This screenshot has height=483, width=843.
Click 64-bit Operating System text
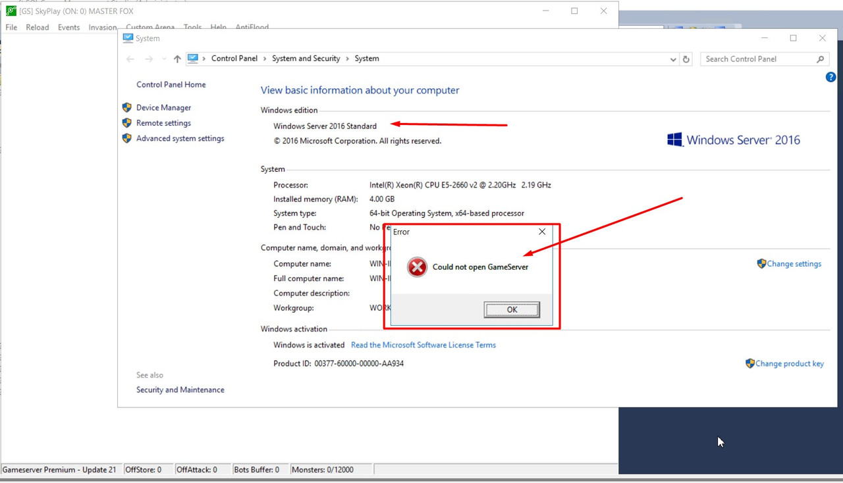pyautogui.click(x=447, y=214)
